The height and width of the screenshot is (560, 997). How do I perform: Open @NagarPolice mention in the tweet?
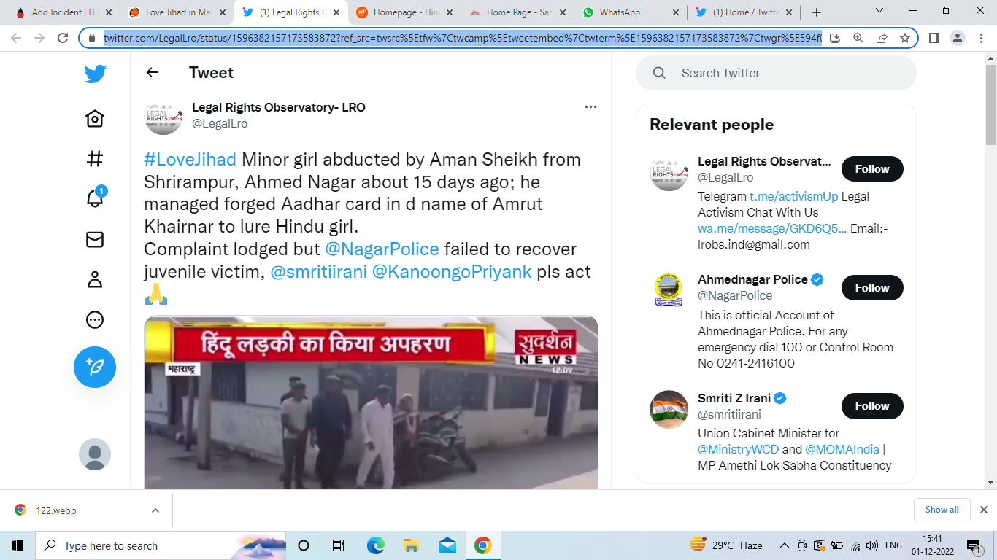382,249
